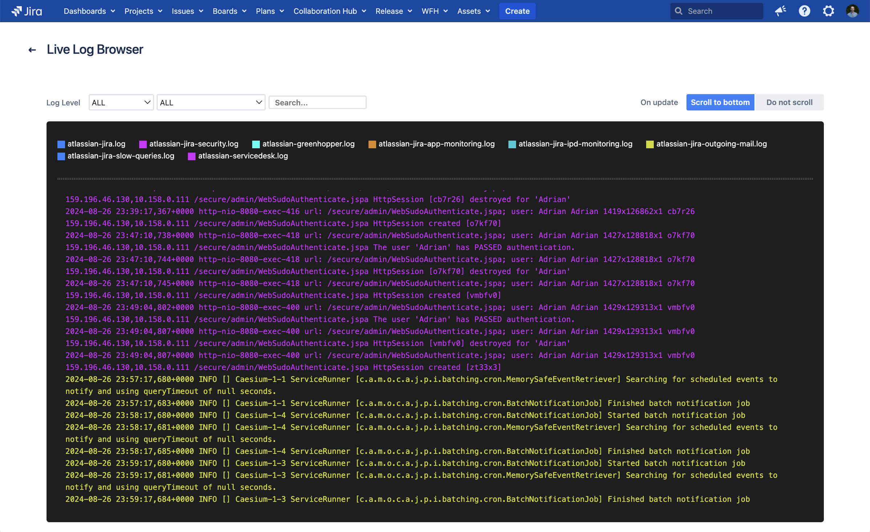The width and height of the screenshot is (870, 532).
Task: Open the second ALL filter dropdown
Action: (211, 102)
